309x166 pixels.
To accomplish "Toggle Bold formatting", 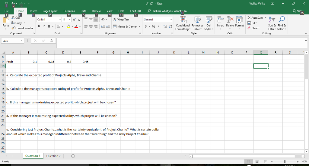I will tap(39, 26).
